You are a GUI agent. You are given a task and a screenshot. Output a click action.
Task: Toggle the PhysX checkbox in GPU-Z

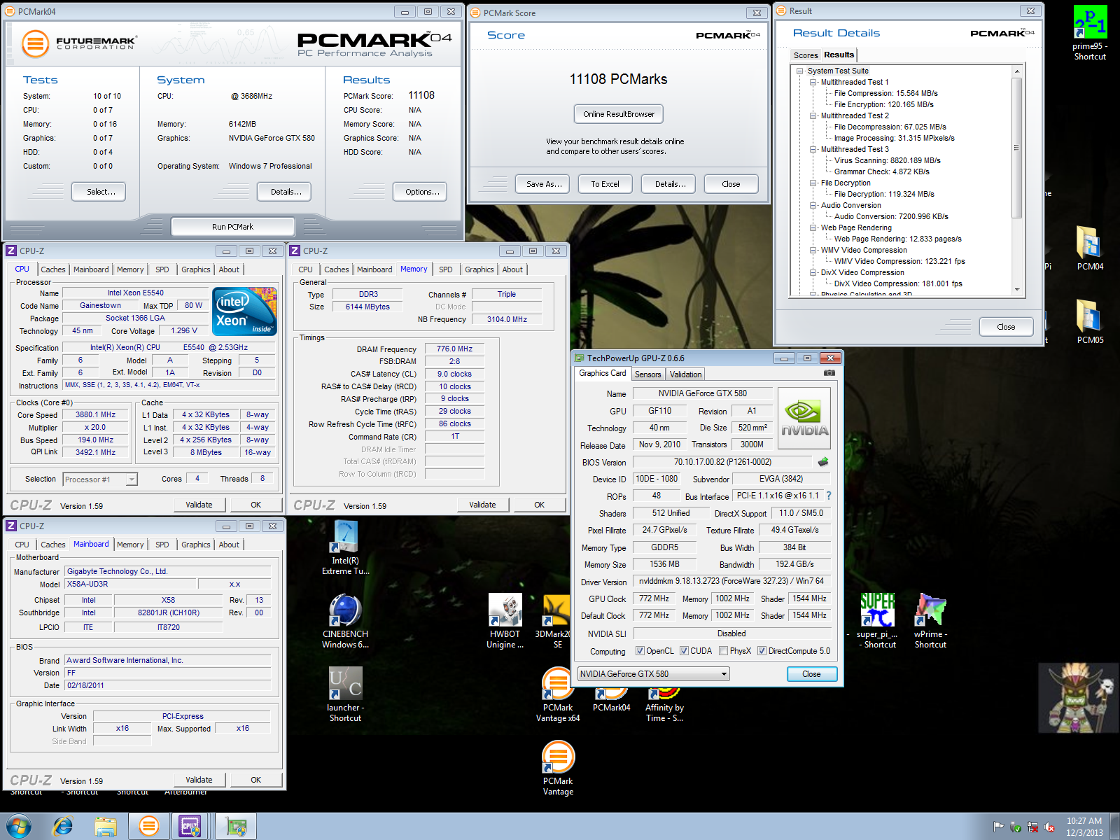point(724,651)
